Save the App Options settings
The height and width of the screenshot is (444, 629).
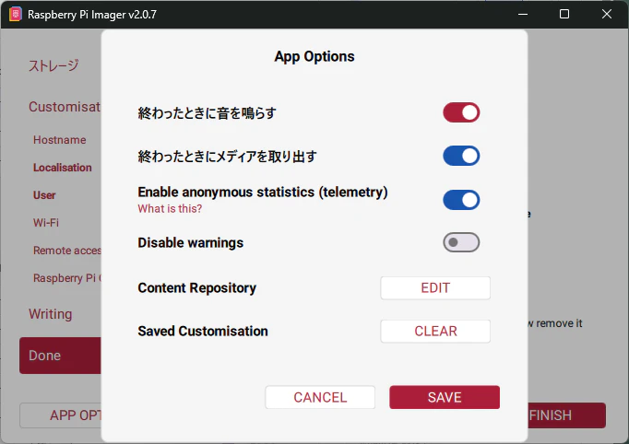coord(445,397)
